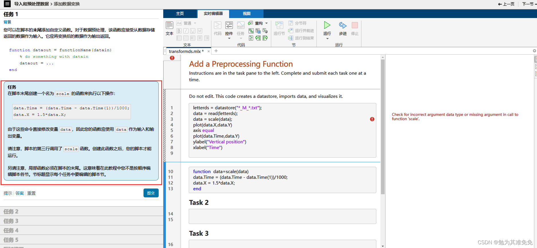Click the error indicator above line numbers
Screen dimensions: 537x248
pos(172,58)
